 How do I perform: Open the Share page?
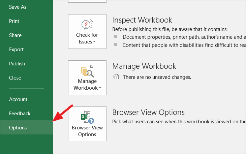pyautogui.click(x=15, y=35)
